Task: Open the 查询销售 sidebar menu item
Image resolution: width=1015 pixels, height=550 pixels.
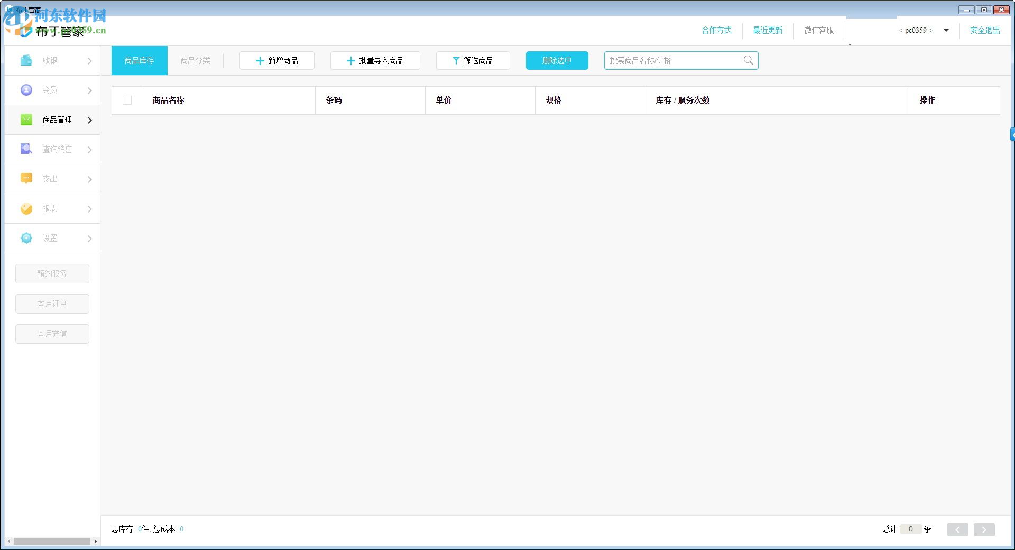Action: pos(52,149)
